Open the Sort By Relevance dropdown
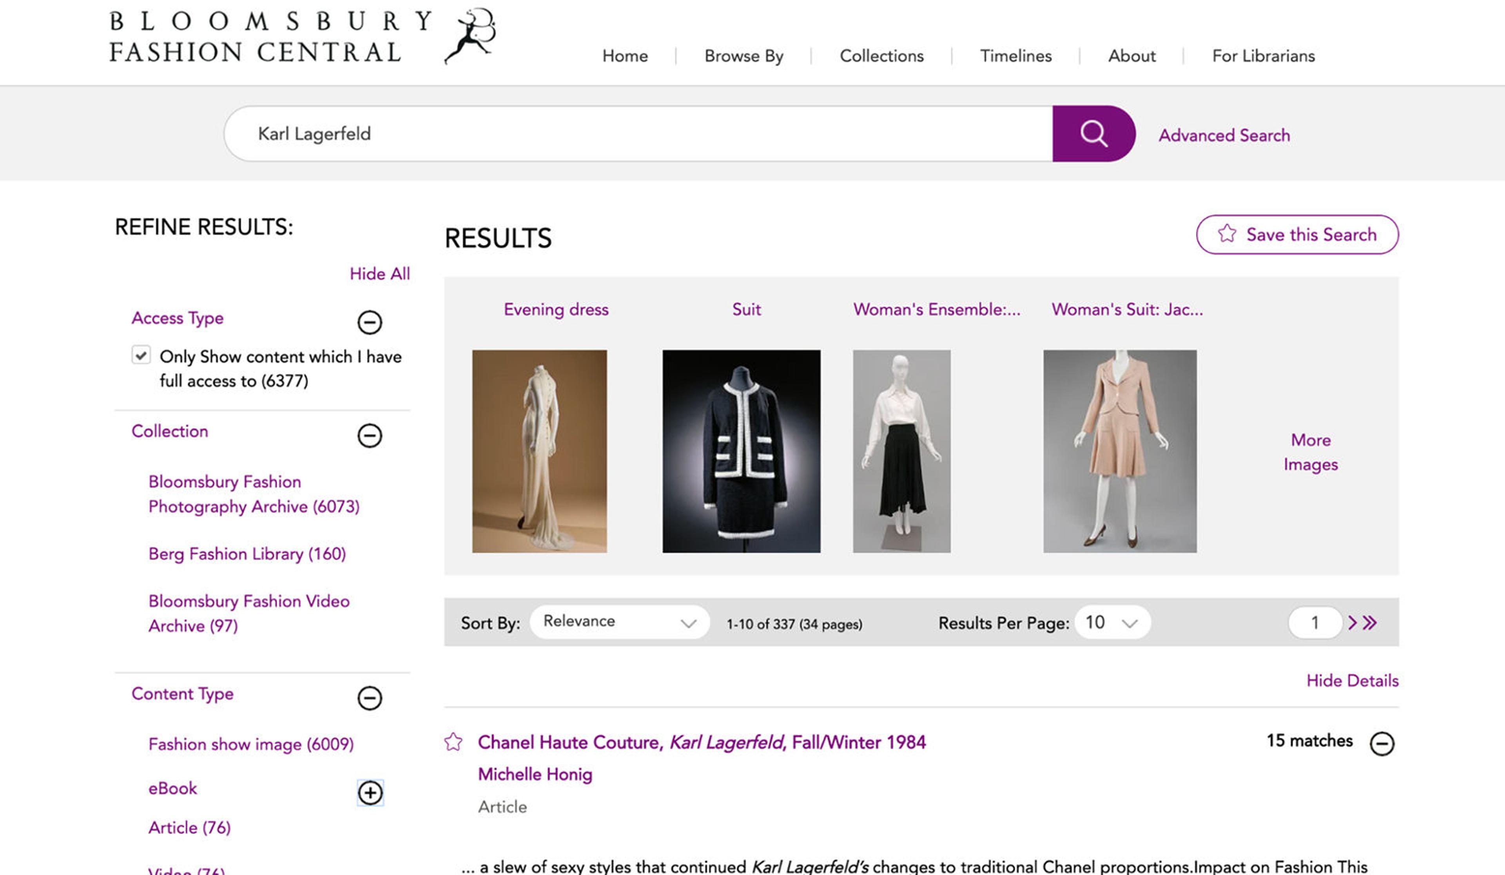The image size is (1505, 875). (619, 622)
